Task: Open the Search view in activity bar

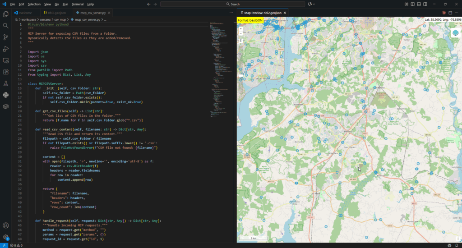Action: [5, 26]
